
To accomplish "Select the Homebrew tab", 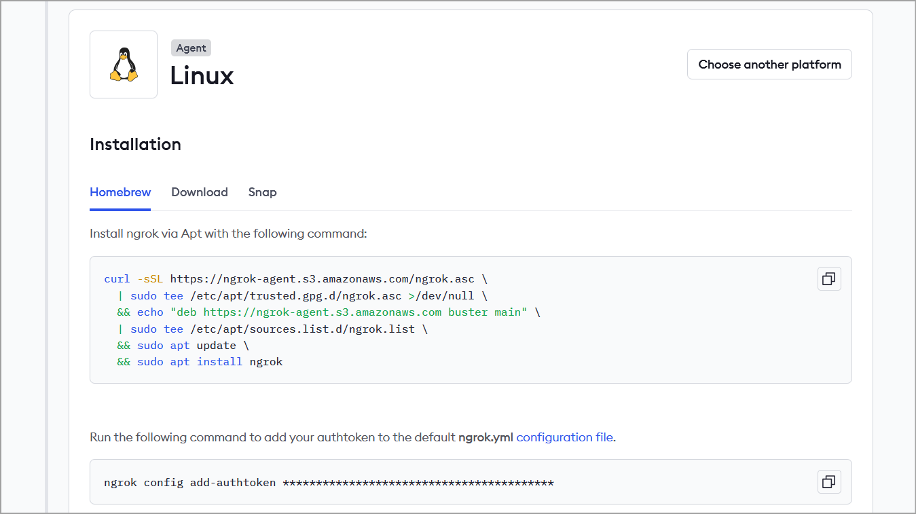I will [x=120, y=192].
